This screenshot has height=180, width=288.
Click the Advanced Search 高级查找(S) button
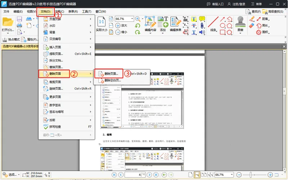coord(273,12)
